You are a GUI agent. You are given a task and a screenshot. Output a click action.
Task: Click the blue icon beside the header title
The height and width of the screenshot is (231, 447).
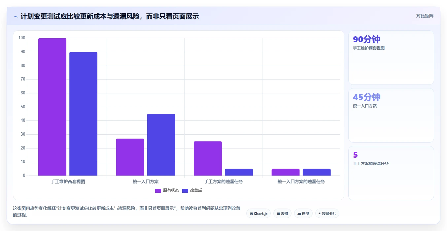coord(16,16)
